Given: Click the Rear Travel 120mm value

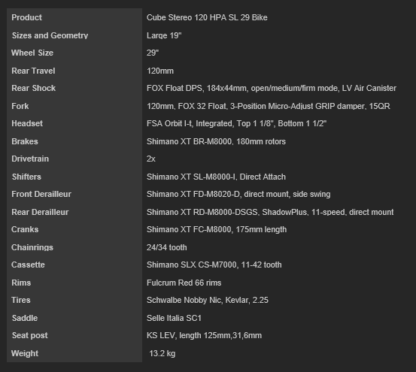Looking at the screenshot, I should pyautogui.click(x=160, y=71).
